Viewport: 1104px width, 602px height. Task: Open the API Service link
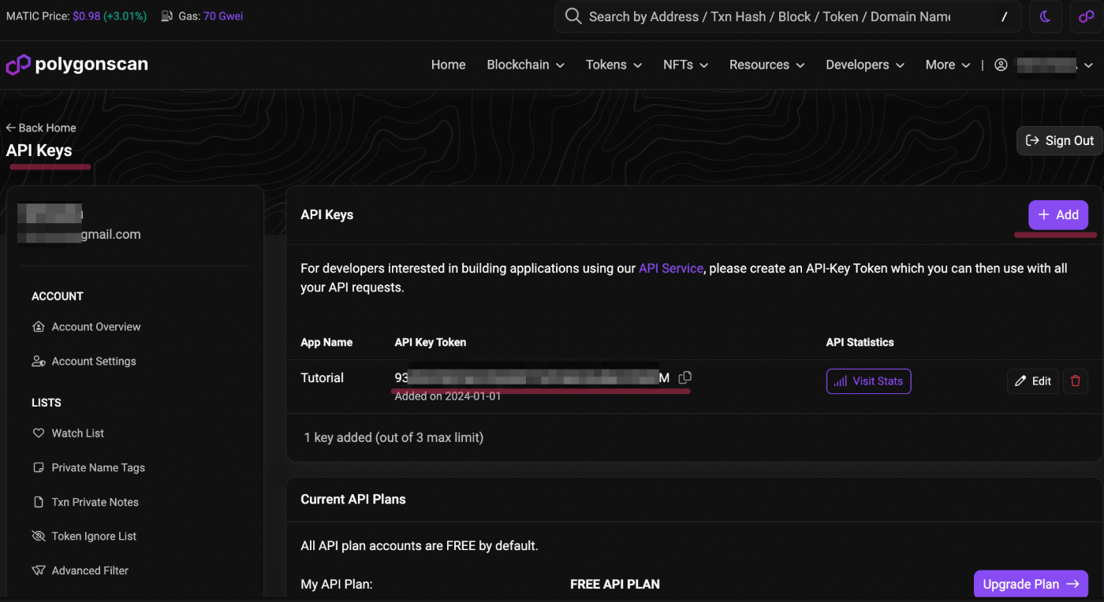(x=670, y=269)
